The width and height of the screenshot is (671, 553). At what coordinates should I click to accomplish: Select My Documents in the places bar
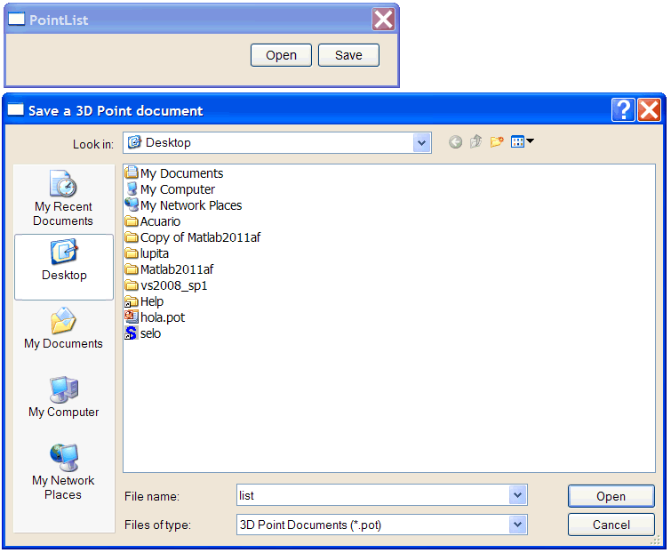pyautogui.click(x=63, y=328)
